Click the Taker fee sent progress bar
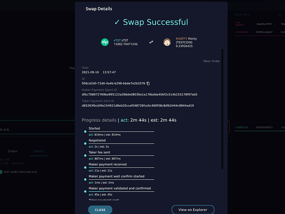The width and height of the screenshot is (285, 214). tap(121, 155)
